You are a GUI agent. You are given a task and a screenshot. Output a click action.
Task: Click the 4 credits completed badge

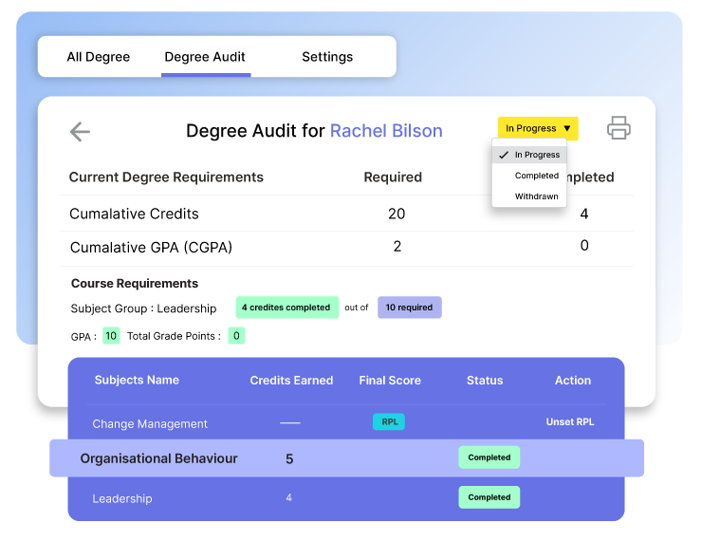point(286,308)
